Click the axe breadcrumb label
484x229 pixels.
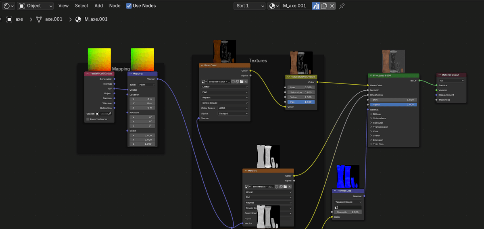tap(19, 19)
